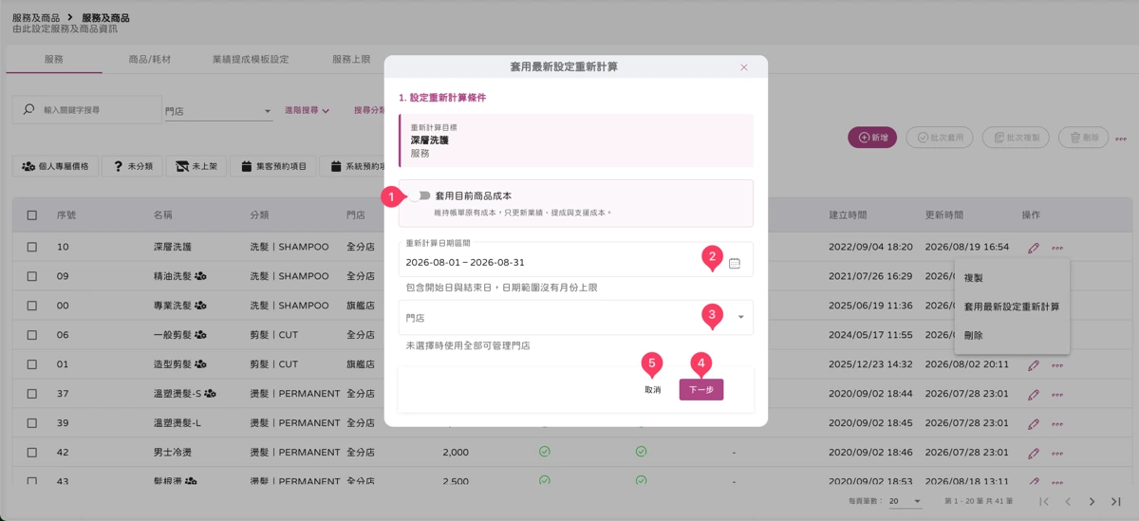Click the 新增 button
The width and height of the screenshot is (1139, 521).
tap(872, 138)
